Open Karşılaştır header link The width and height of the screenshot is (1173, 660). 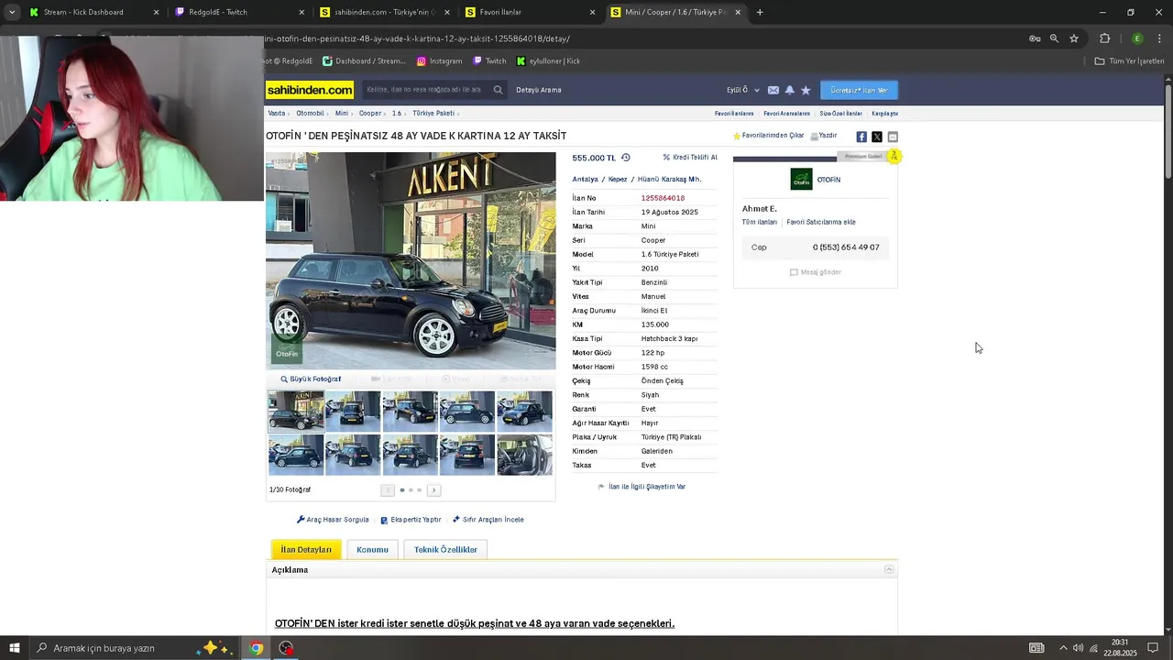click(x=884, y=114)
